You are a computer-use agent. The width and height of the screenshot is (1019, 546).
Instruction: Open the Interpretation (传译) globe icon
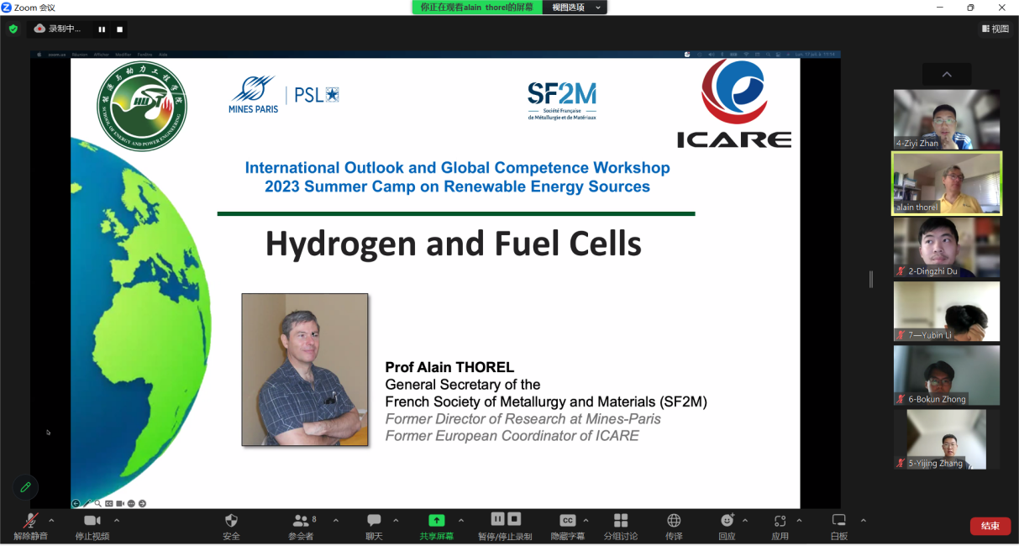(674, 522)
